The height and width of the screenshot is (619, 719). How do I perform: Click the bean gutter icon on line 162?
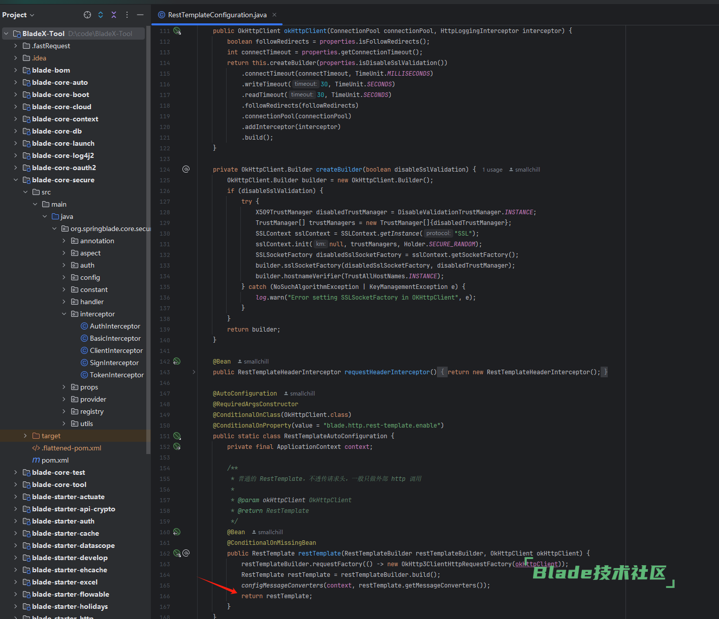click(177, 553)
